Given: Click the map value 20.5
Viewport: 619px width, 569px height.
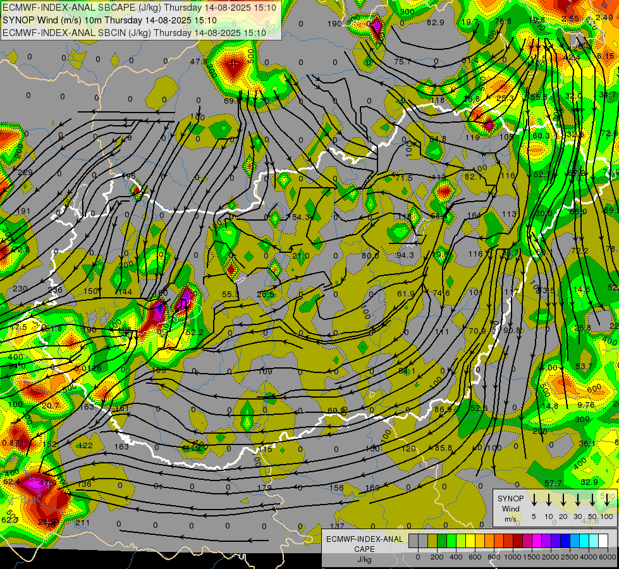Looking at the screenshot, I should 266,294.
